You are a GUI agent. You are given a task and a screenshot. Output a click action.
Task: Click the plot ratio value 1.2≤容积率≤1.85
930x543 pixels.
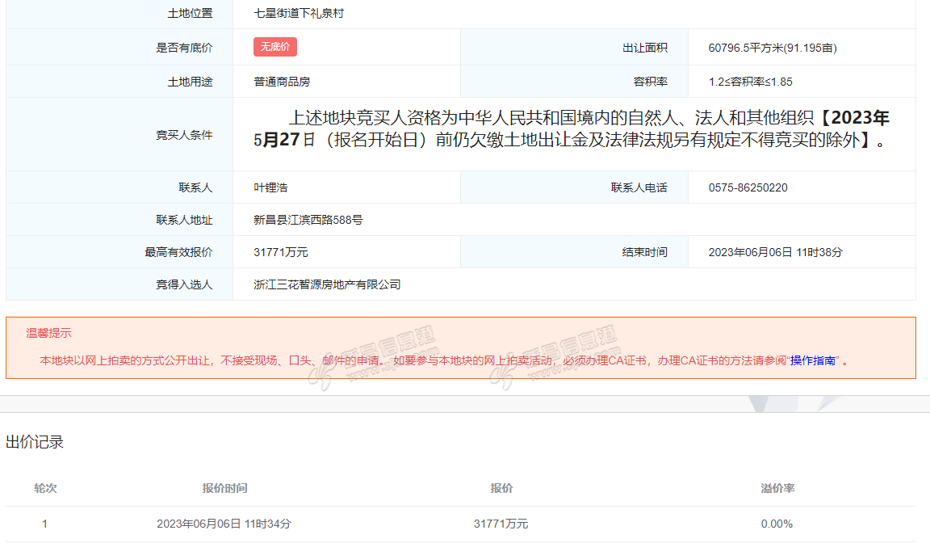750,82
